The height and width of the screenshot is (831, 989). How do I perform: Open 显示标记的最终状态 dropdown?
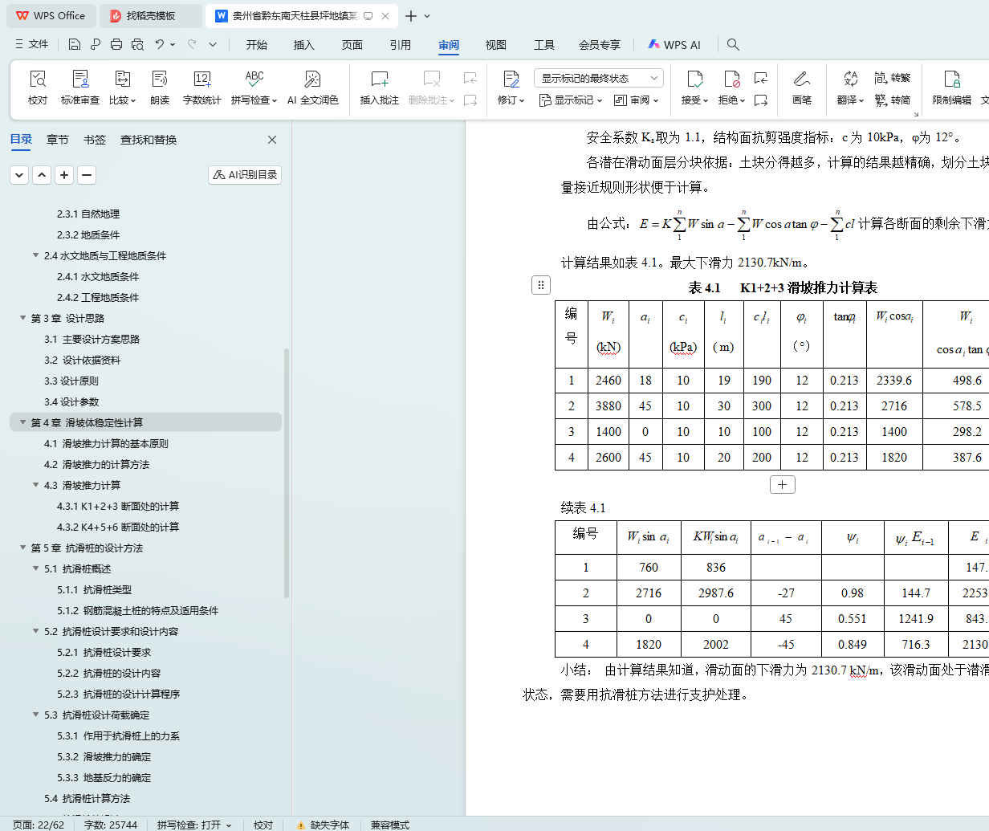pos(598,78)
